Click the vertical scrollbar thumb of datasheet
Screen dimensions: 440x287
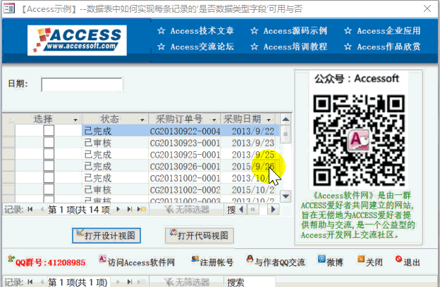[x=286, y=134]
